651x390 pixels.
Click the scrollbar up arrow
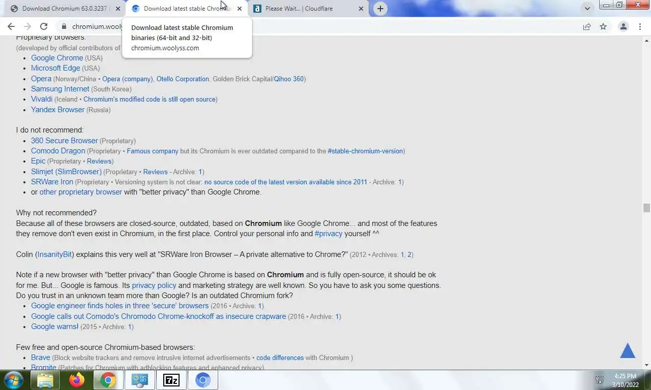[647, 40]
